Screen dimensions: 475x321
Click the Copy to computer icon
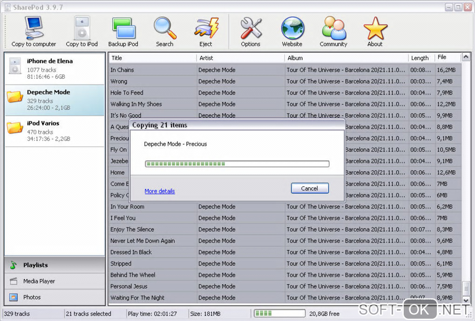(x=34, y=28)
